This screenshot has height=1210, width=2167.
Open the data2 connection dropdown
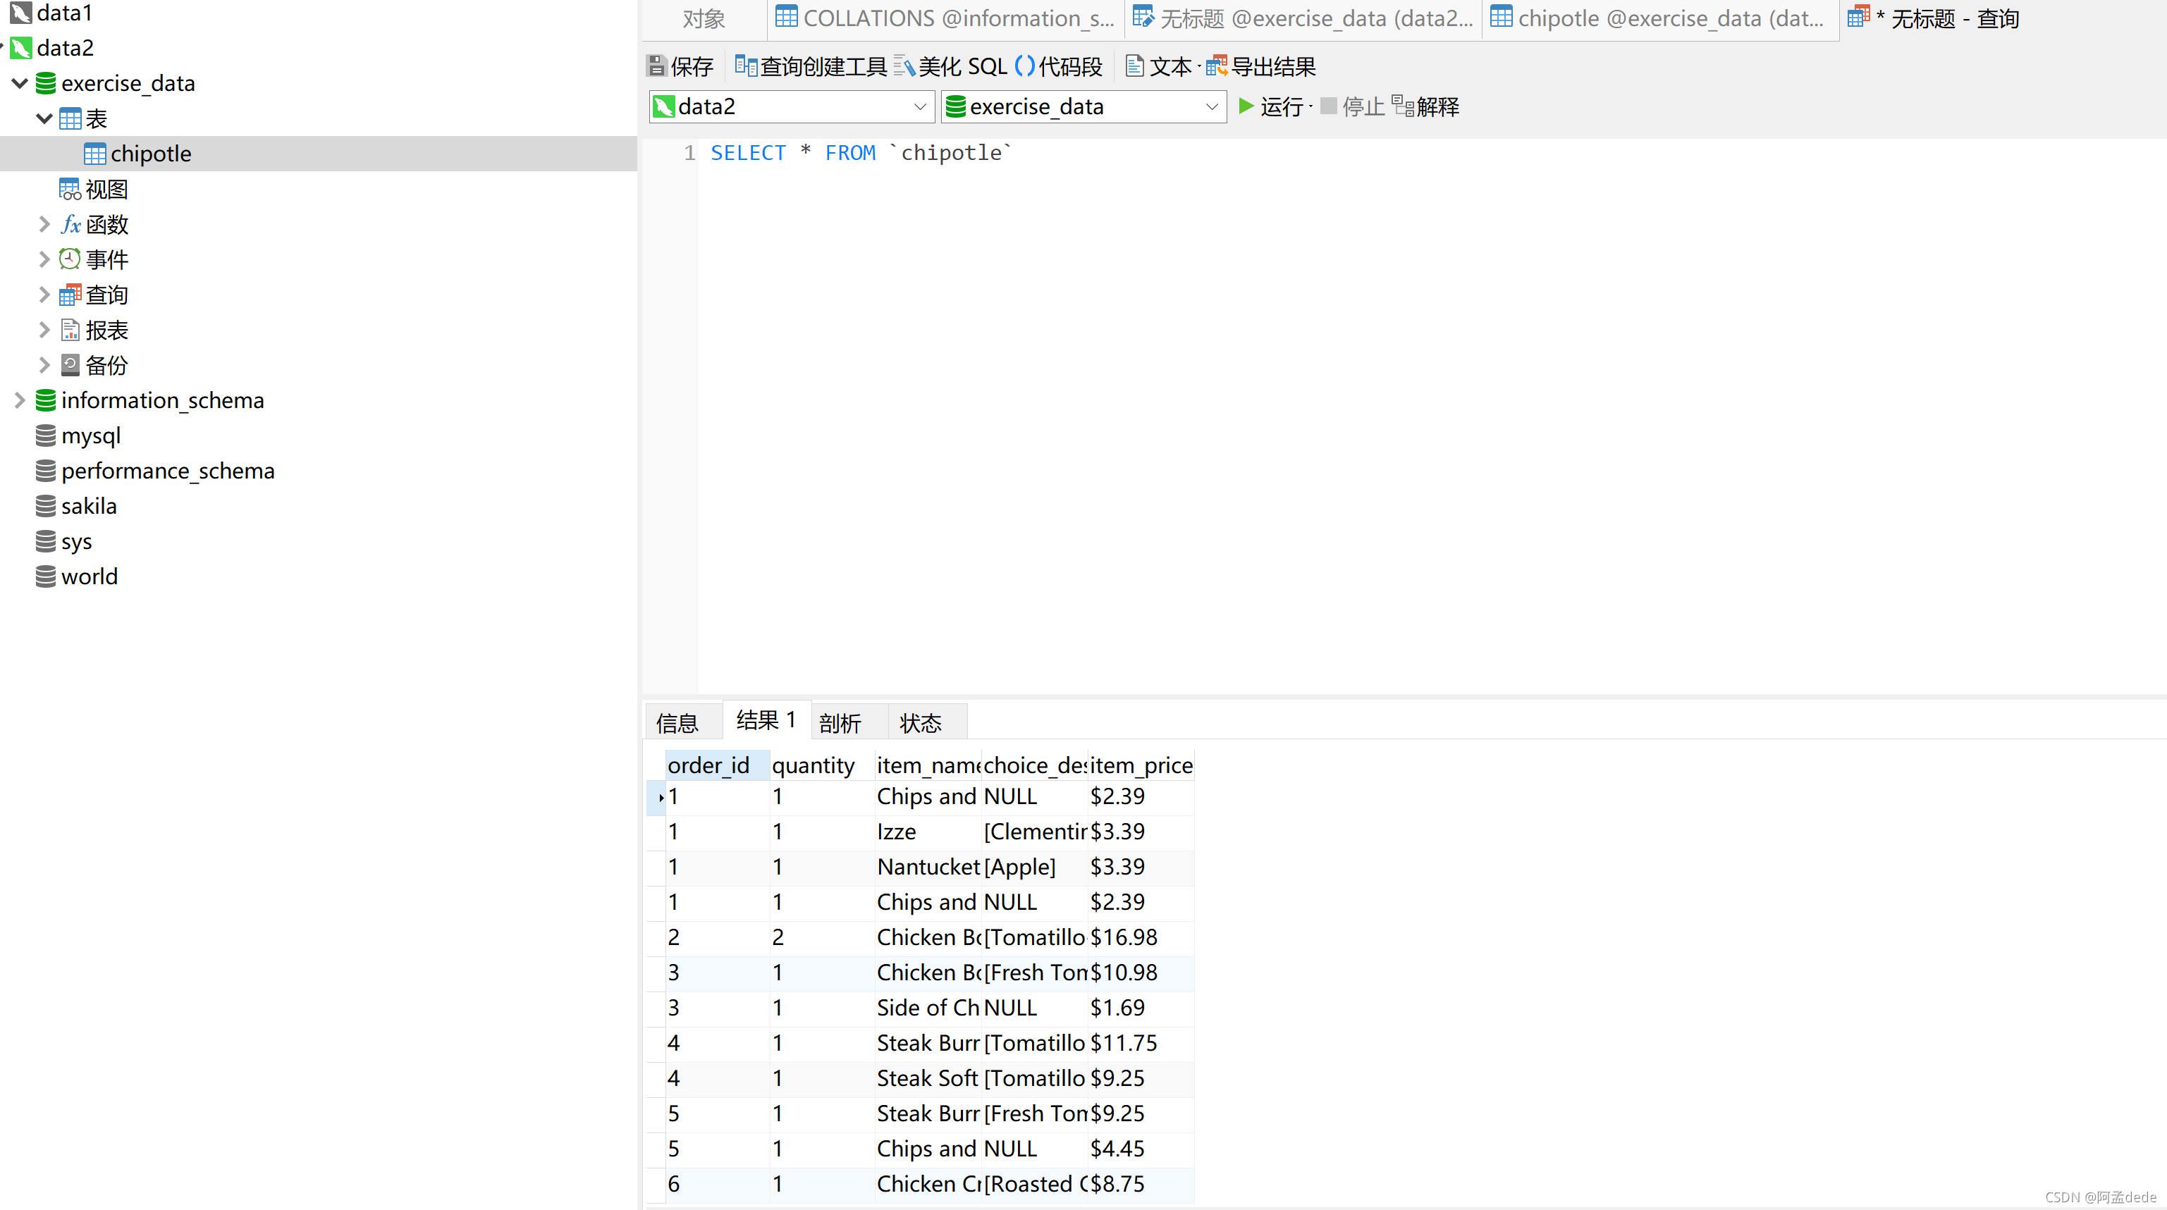tap(919, 107)
